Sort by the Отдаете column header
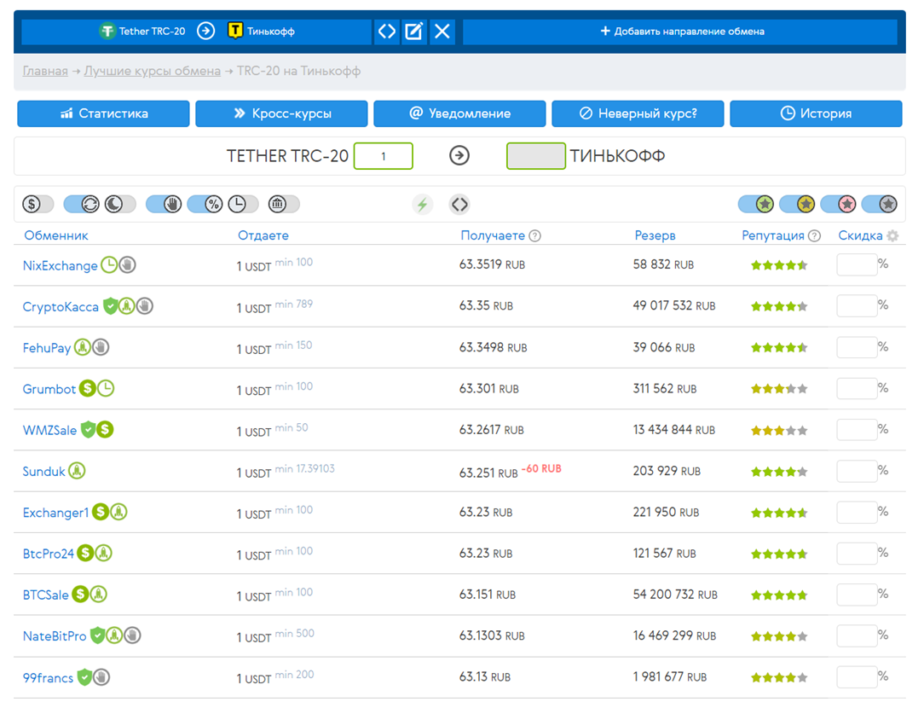 [263, 235]
